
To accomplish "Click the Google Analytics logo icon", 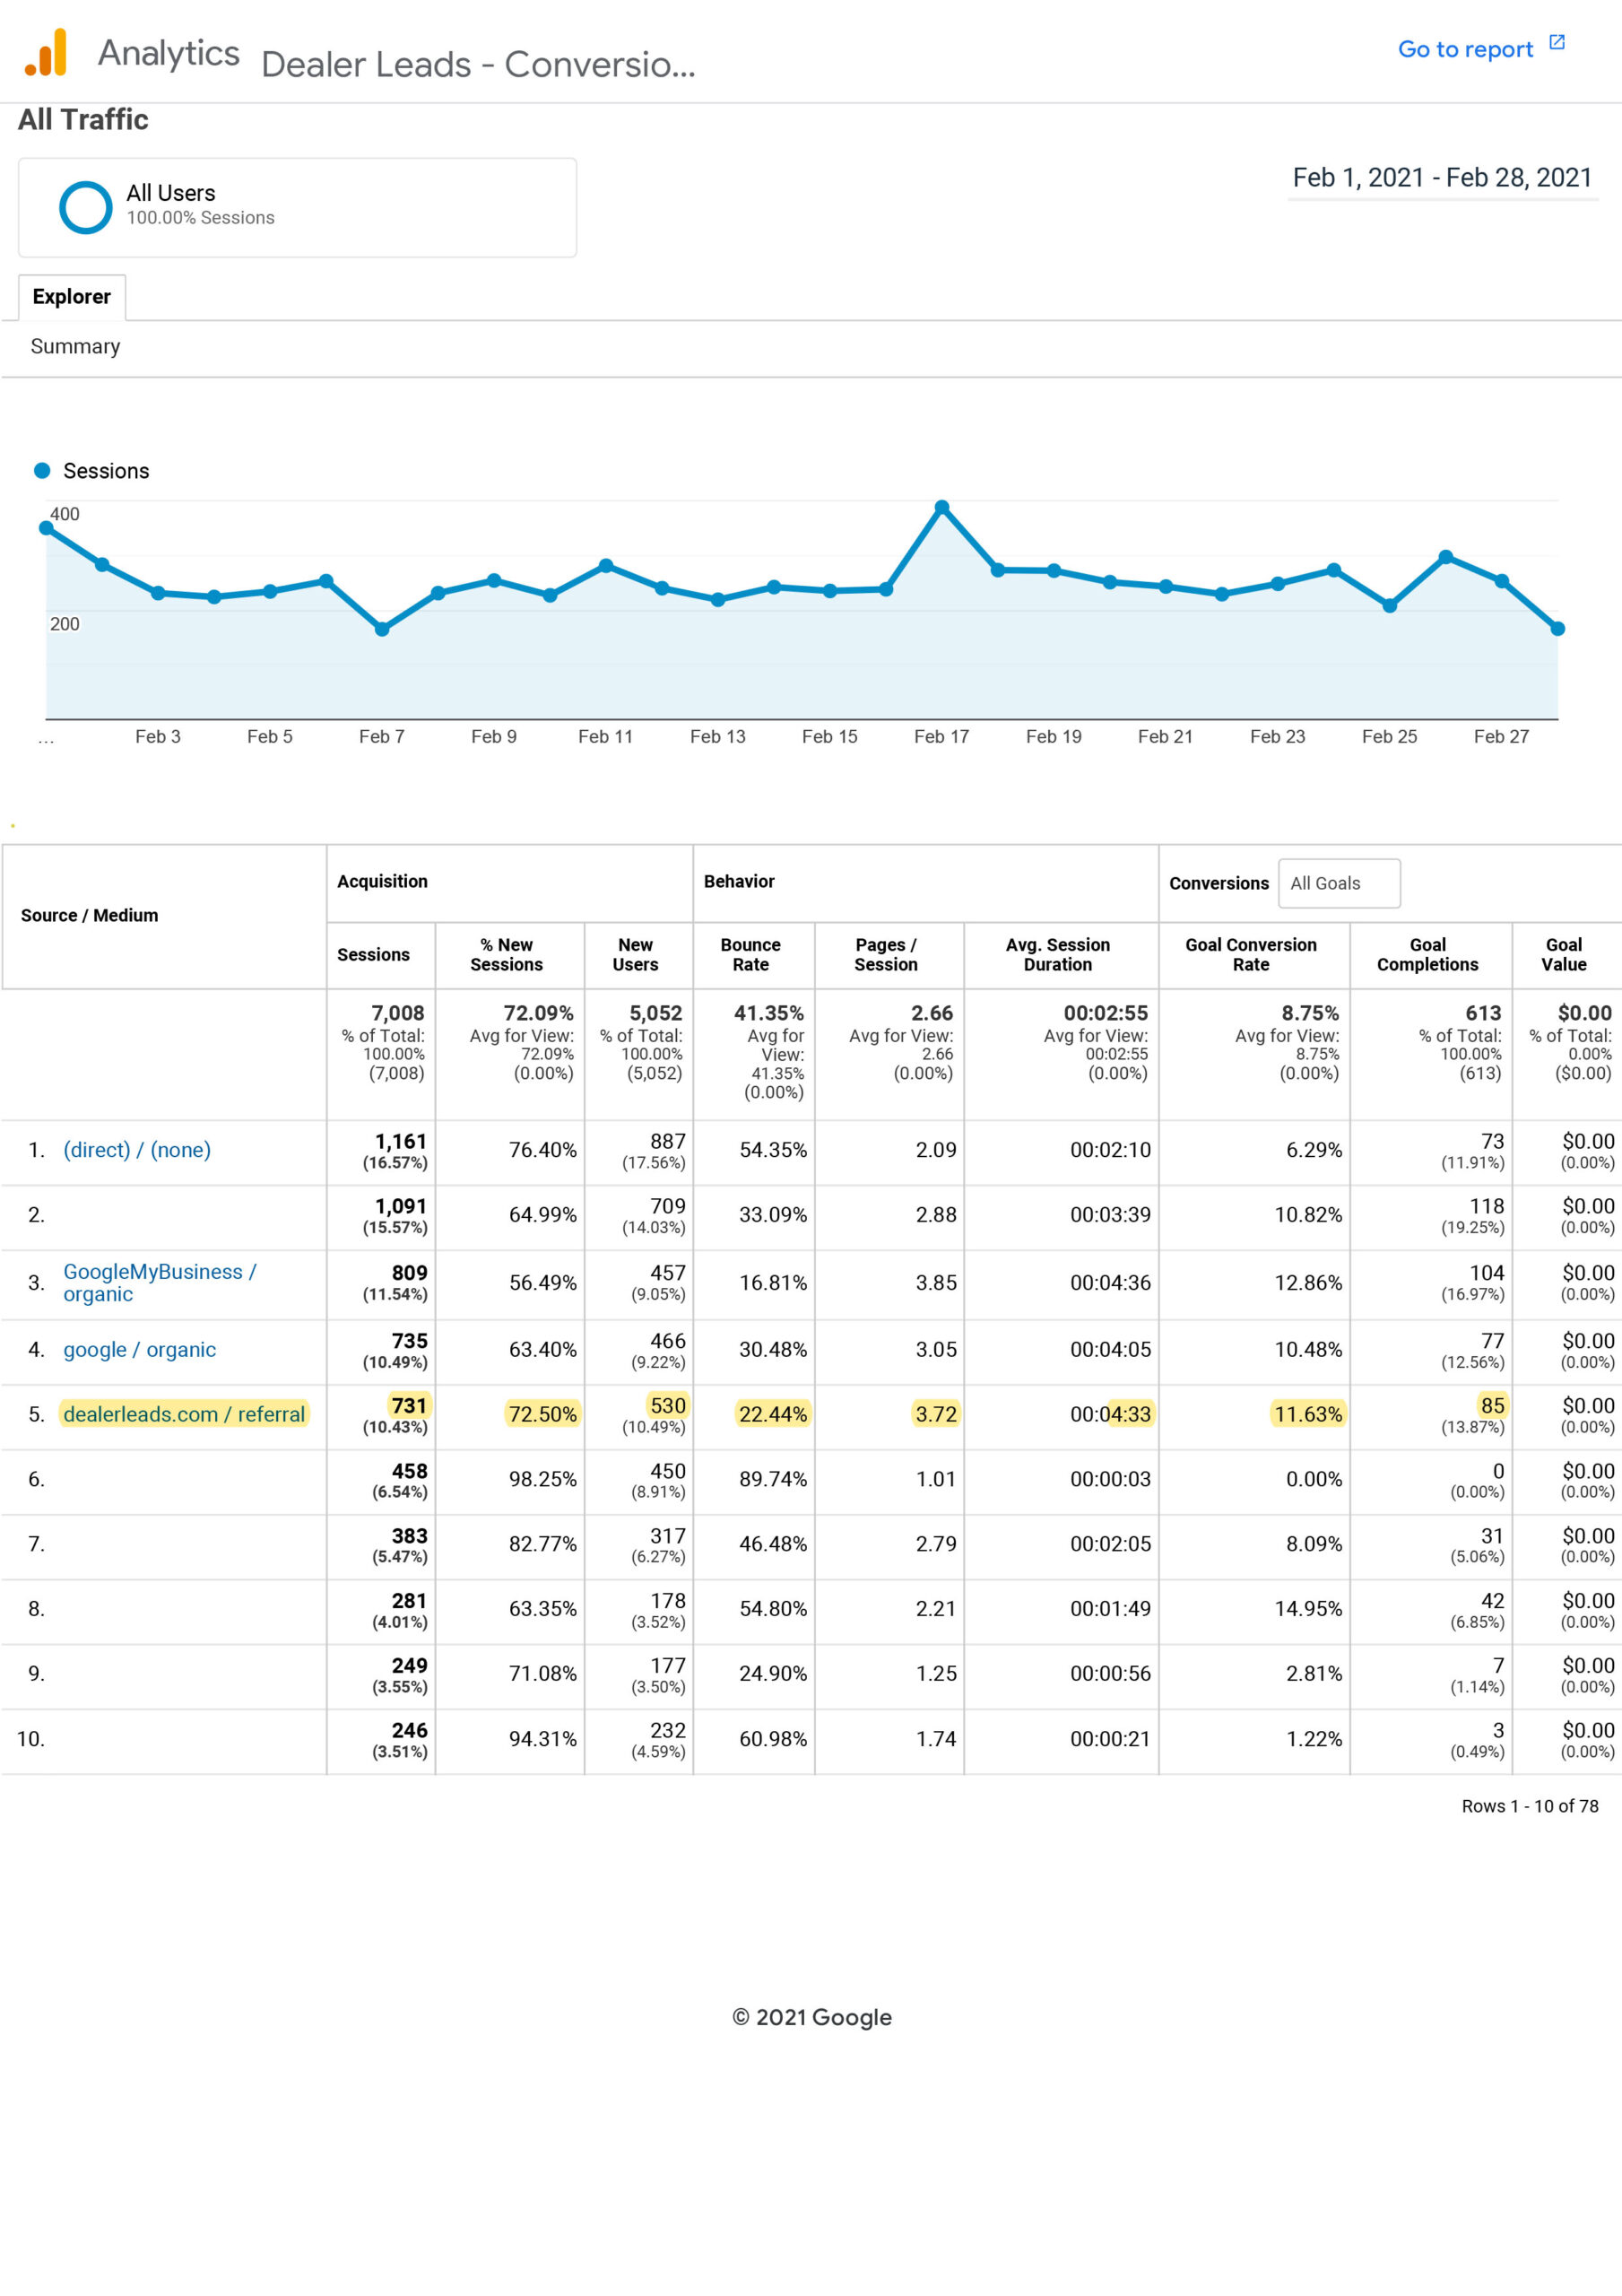I will pos(46,52).
